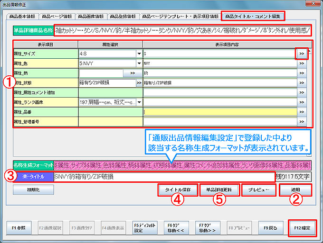323x243 pixels.
Task: Click the 初期化 button
Action: (33, 190)
